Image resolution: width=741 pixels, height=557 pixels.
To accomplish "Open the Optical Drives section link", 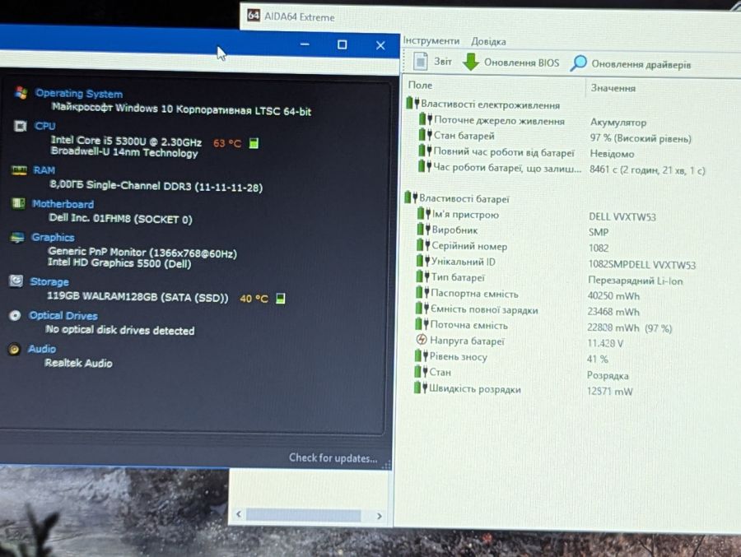I will point(63,316).
